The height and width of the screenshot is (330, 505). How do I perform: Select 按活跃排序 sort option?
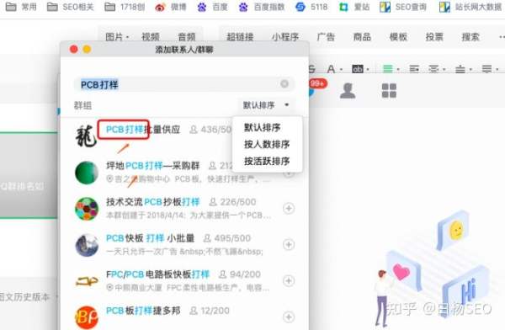(267, 161)
